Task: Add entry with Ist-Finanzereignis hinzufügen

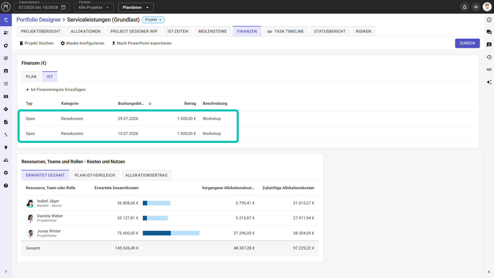Action: click(x=56, y=90)
